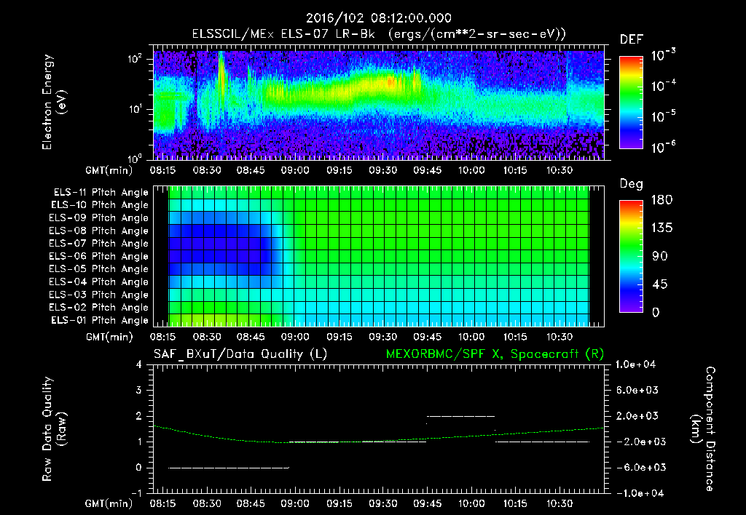Select the ELS-06 Pitch Angle row label

99,256
